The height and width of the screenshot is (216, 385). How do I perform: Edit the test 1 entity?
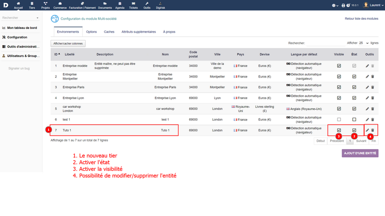[367, 119]
